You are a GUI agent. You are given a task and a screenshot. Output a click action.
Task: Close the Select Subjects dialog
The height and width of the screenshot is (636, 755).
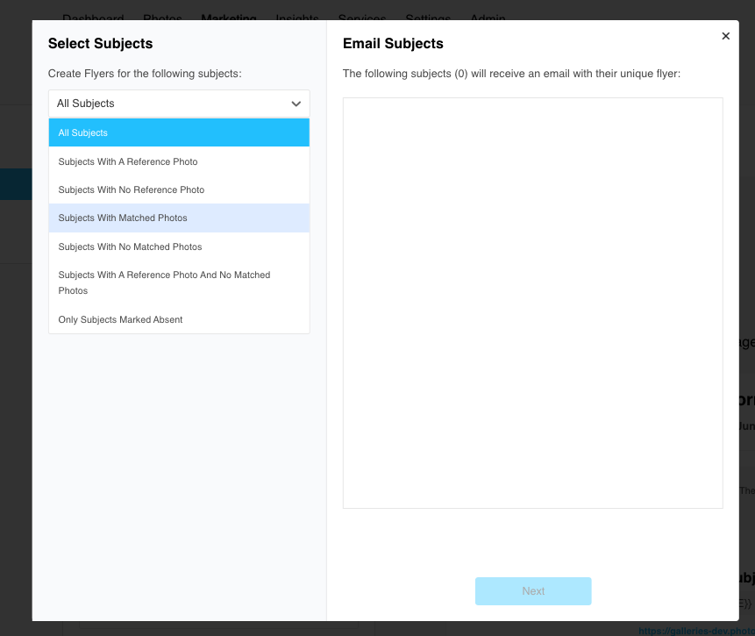(x=726, y=36)
